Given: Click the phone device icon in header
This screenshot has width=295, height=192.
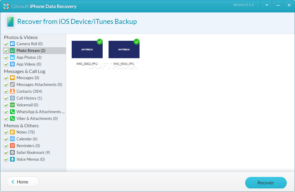Looking at the screenshot, I should 11,22.
